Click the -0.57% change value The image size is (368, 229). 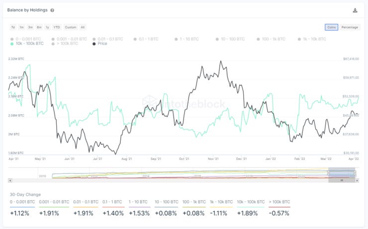(x=279, y=213)
